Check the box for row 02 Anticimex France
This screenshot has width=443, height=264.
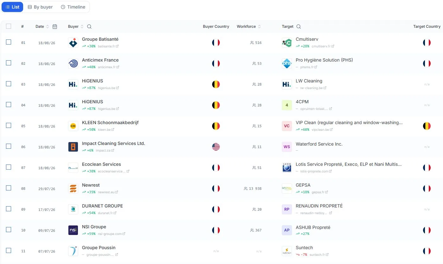tap(9, 63)
